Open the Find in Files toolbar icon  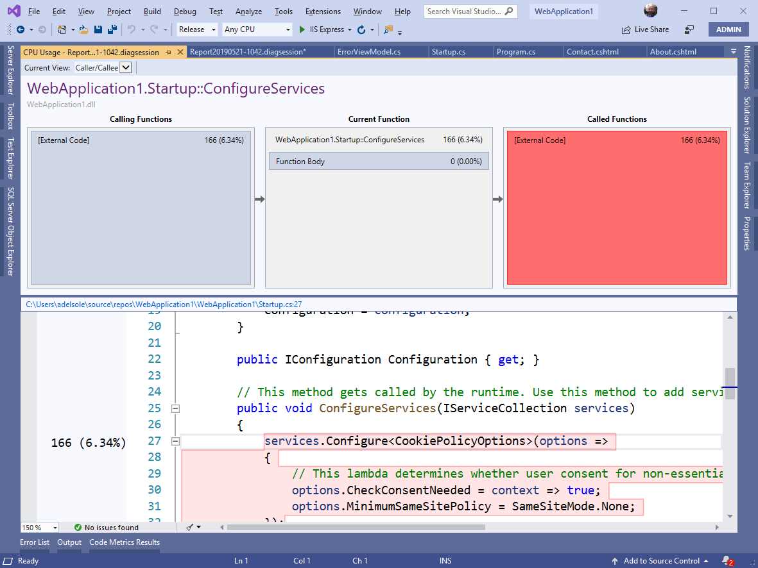click(x=388, y=29)
